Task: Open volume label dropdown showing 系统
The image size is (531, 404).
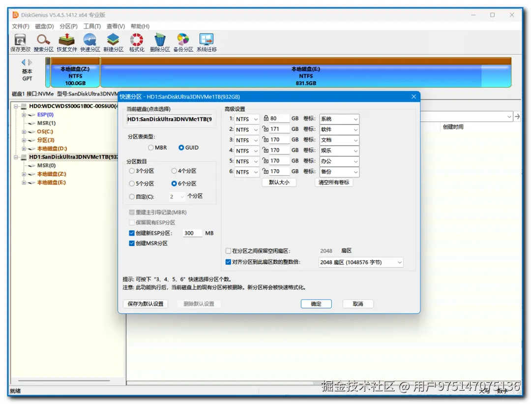Action: [339, 119]
